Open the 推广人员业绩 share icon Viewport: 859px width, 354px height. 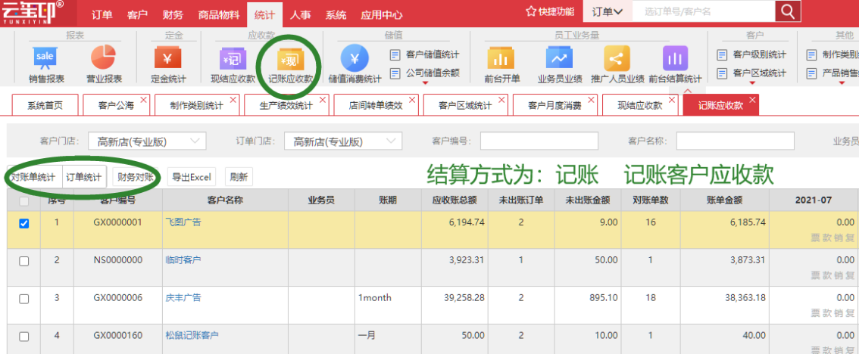[x=617, y=57]
